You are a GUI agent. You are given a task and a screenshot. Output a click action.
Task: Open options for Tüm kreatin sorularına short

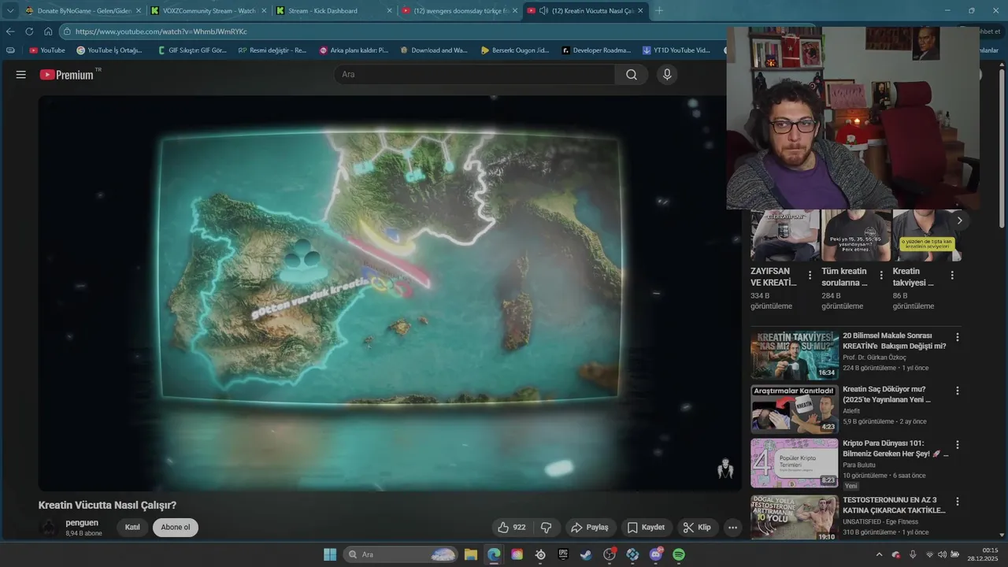point(881,276)
